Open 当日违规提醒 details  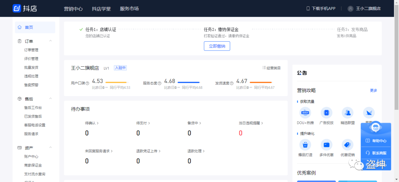pyautogui.click(x=250, y=123)
